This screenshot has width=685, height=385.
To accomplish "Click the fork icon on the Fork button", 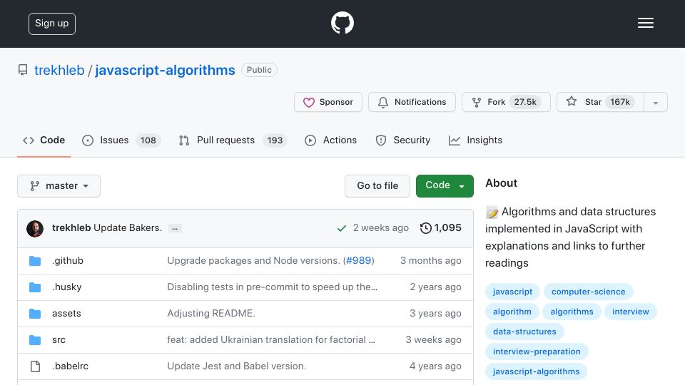I will point(476,102).
